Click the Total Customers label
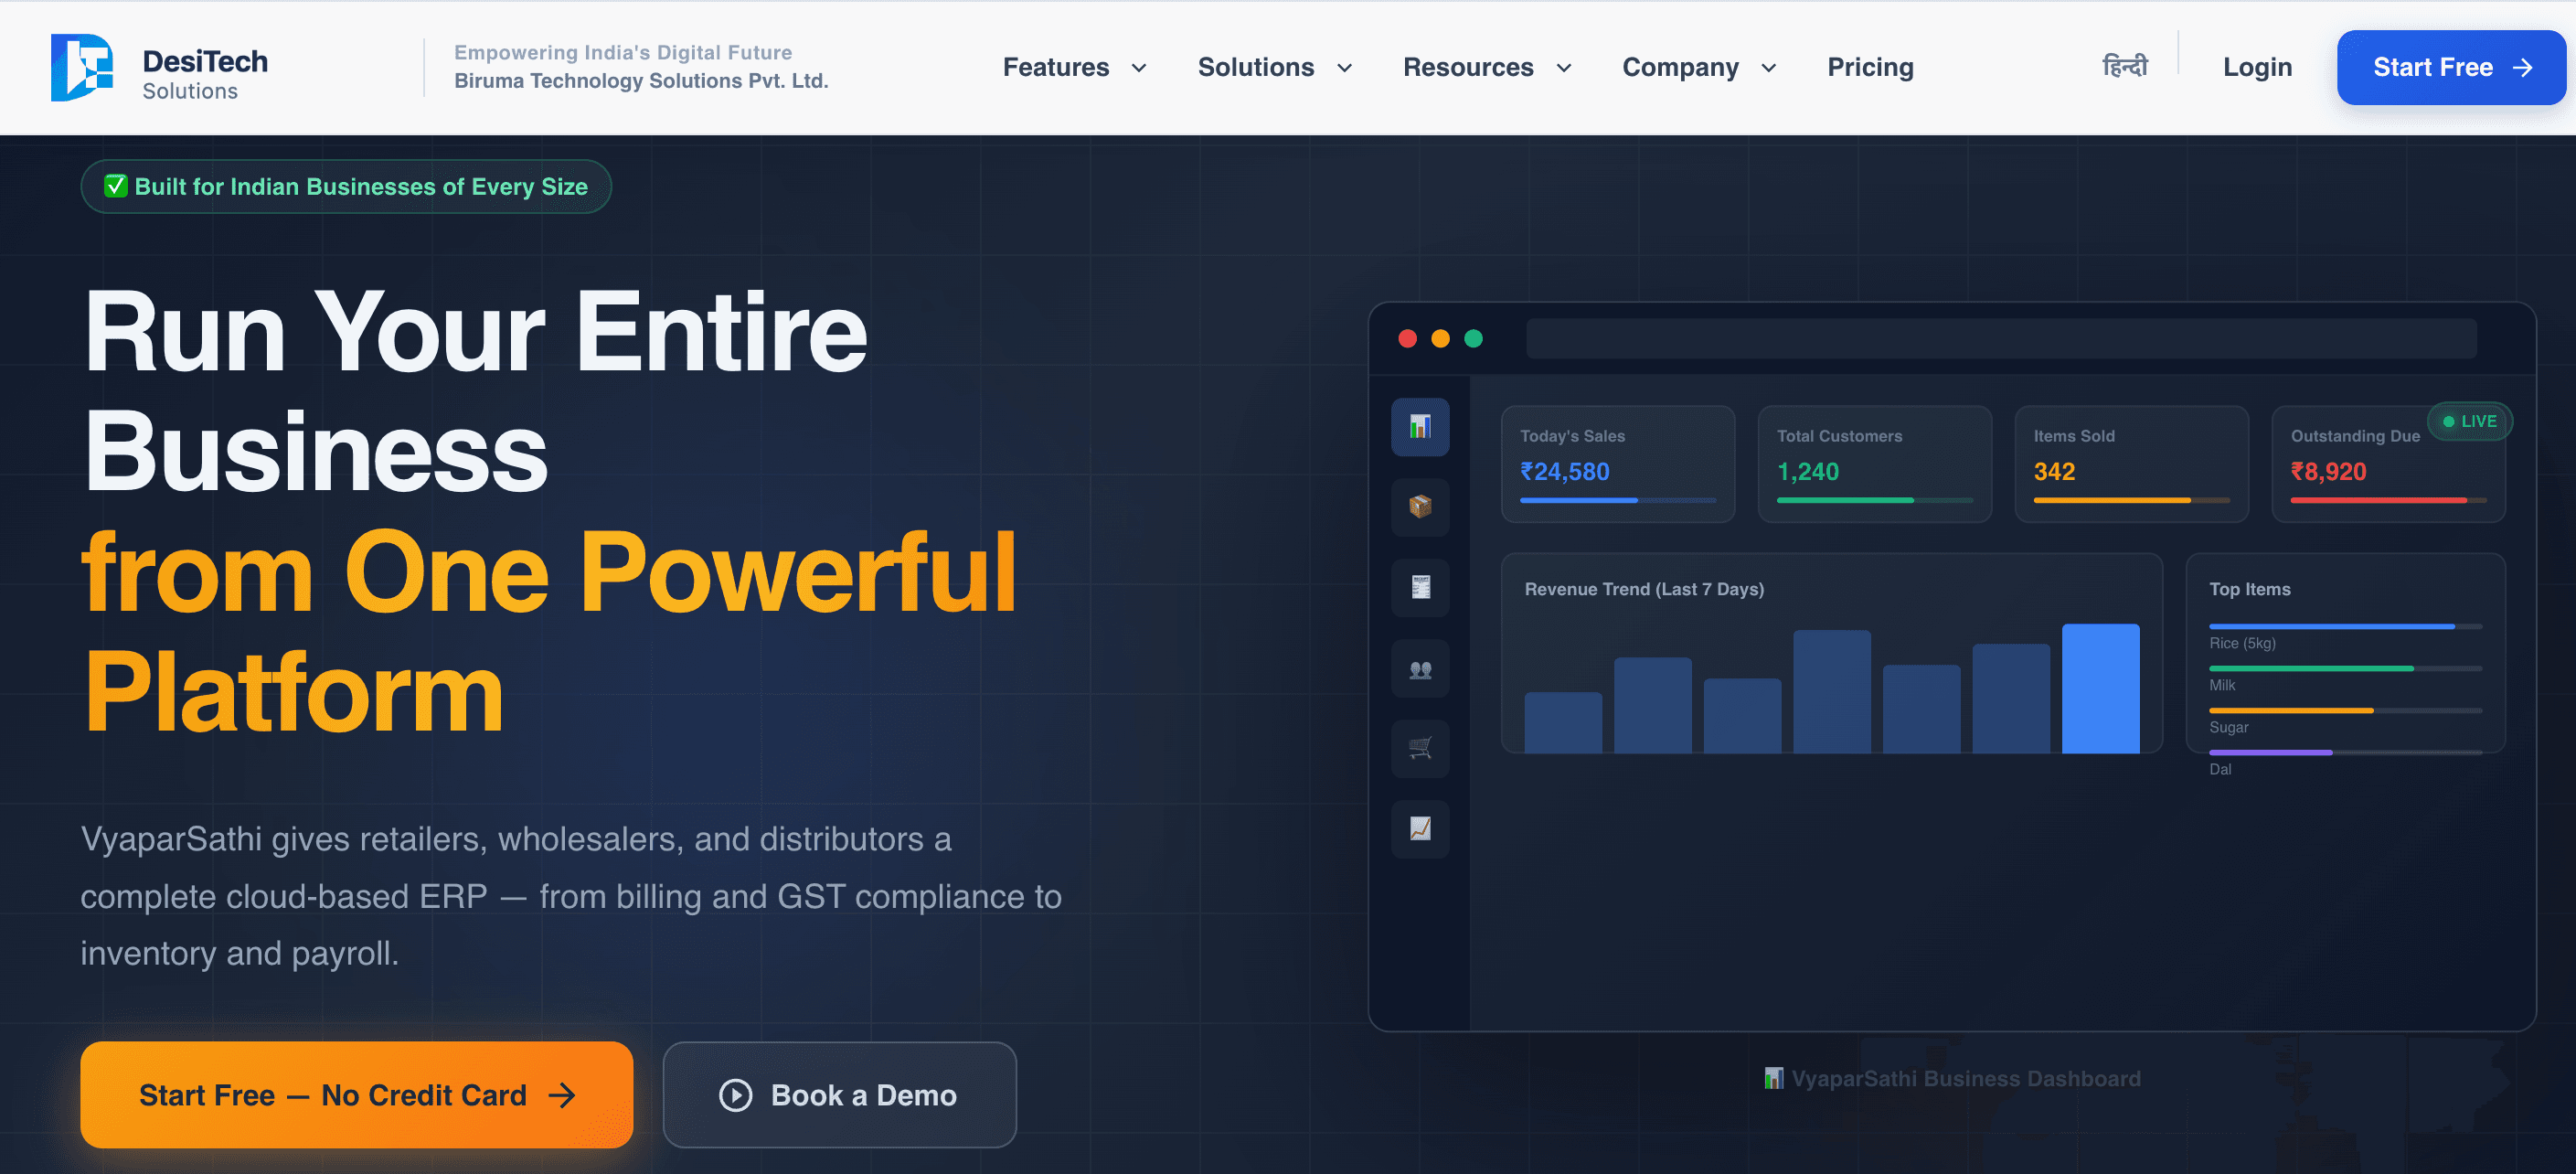This screenshot has width=2576, height=1174. pos(1839,436)
